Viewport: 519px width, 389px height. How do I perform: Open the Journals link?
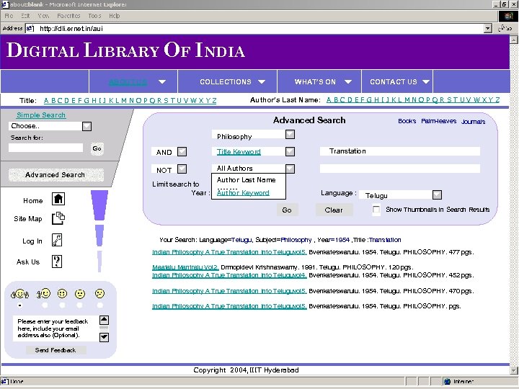[x=473, y=122]
